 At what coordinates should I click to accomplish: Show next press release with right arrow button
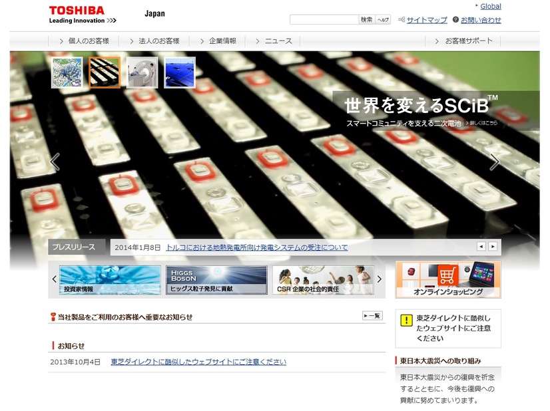pyautogui.click(x=493, y=247)
